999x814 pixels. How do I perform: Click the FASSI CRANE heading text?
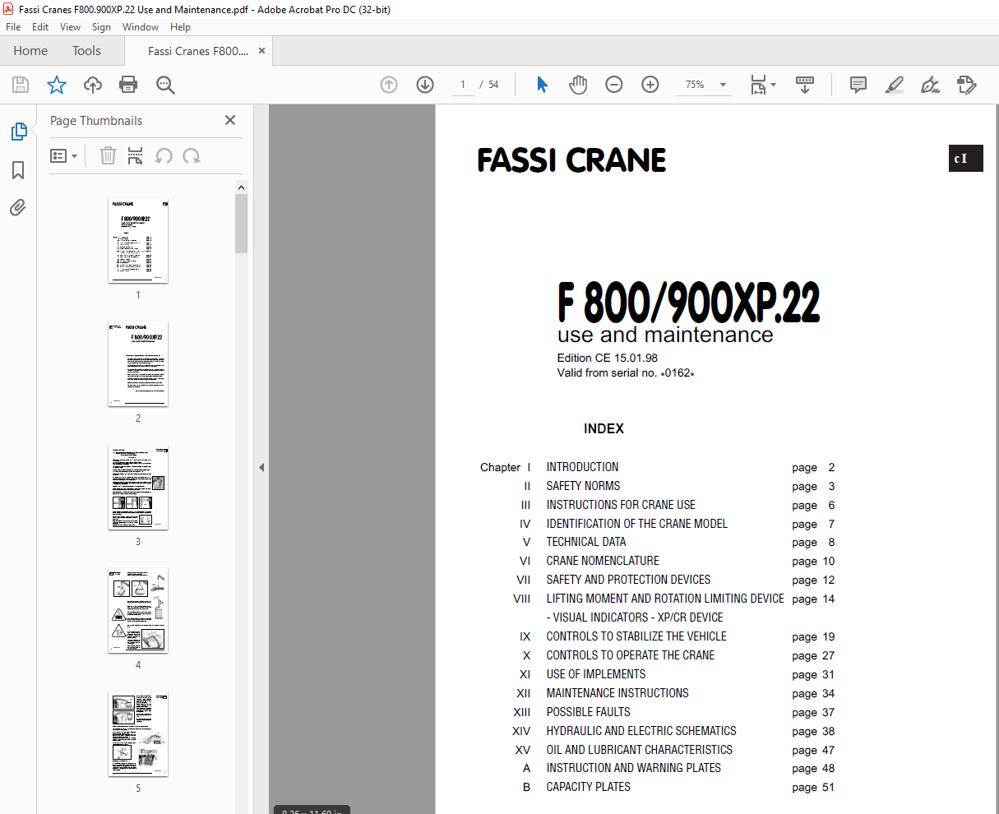[x=571, y=160]
